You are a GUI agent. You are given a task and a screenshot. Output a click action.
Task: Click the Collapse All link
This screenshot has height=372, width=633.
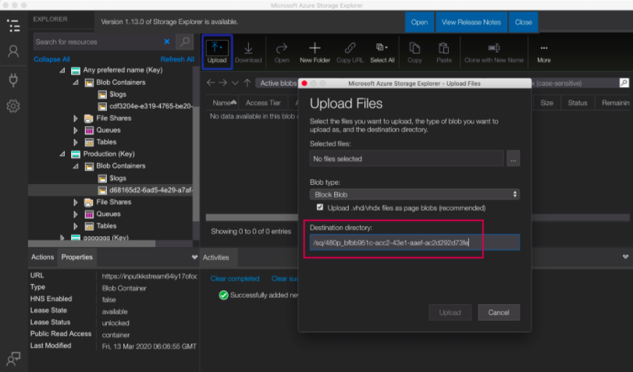[x=52, y=59]
